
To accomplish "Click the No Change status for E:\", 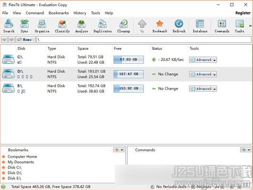I will pos(165,89).
